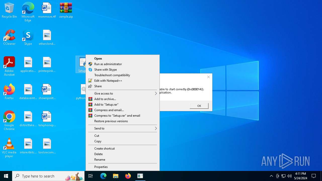Viewport: 322px width, 181px height.
Task: Select Troubleshoot compatibility option
Action: [123, 75]
